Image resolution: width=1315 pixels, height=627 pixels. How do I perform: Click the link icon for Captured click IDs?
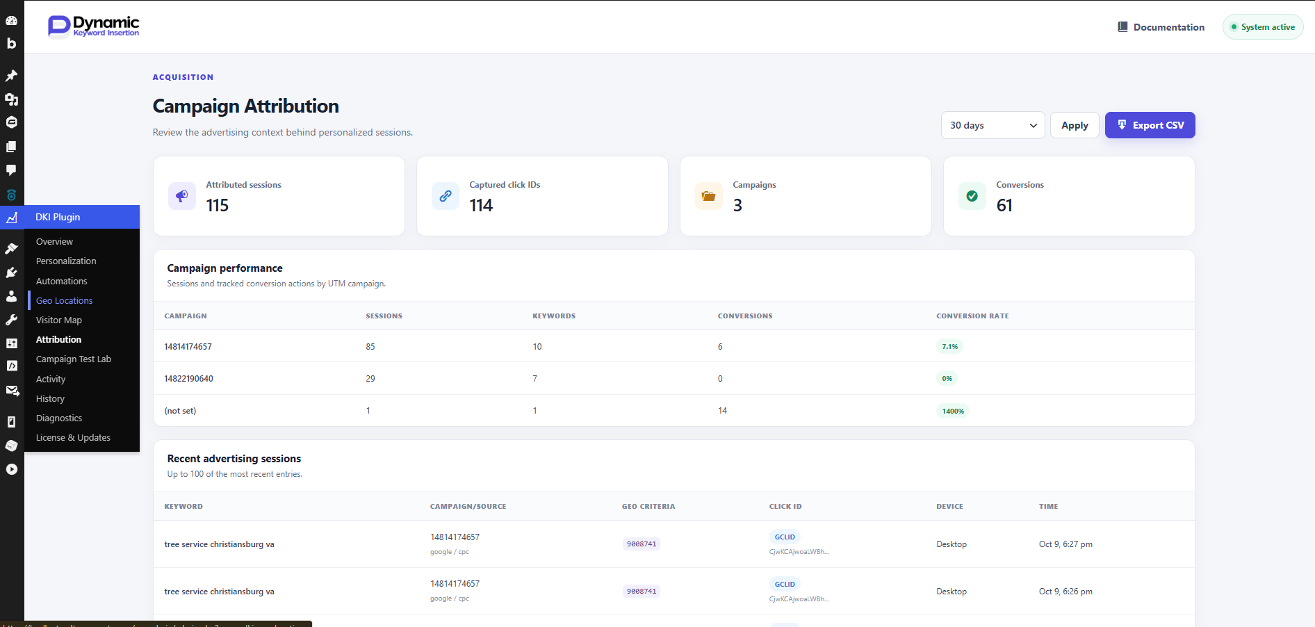pos(446,196)
